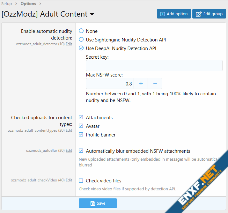Image resolution: width=228 pixels, height=213 pixels.
Task: Click the floppy disk icon on Save
Action: pos(92,203)
